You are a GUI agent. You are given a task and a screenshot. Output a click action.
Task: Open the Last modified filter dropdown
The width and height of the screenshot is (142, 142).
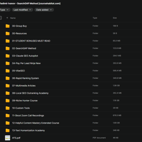pyautogui.click(x=22, y=10)
